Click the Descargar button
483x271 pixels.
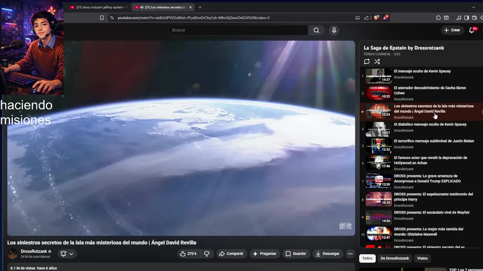(328, 254)
